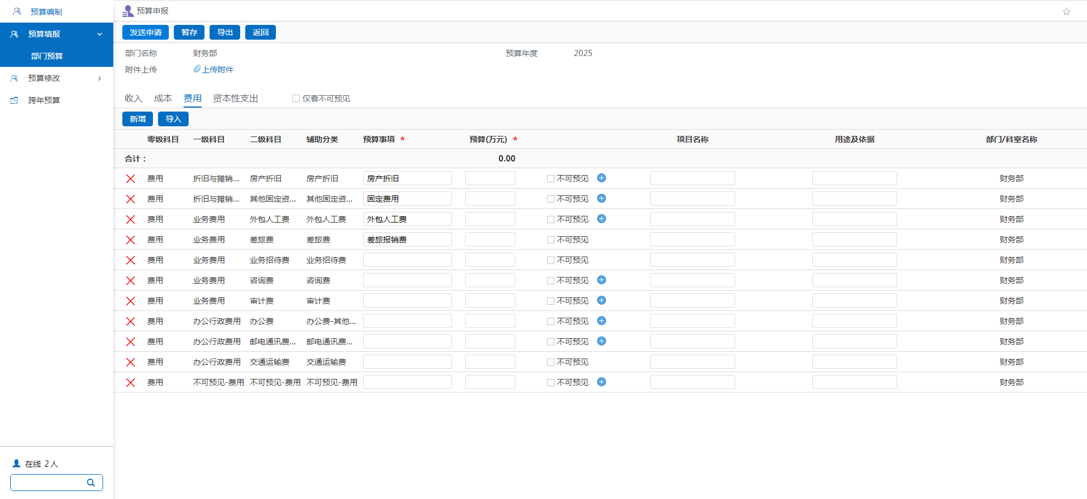1087x499 pixels.
Task: Open 跨年预算 in the sidebar
Action: click(44, 100)
